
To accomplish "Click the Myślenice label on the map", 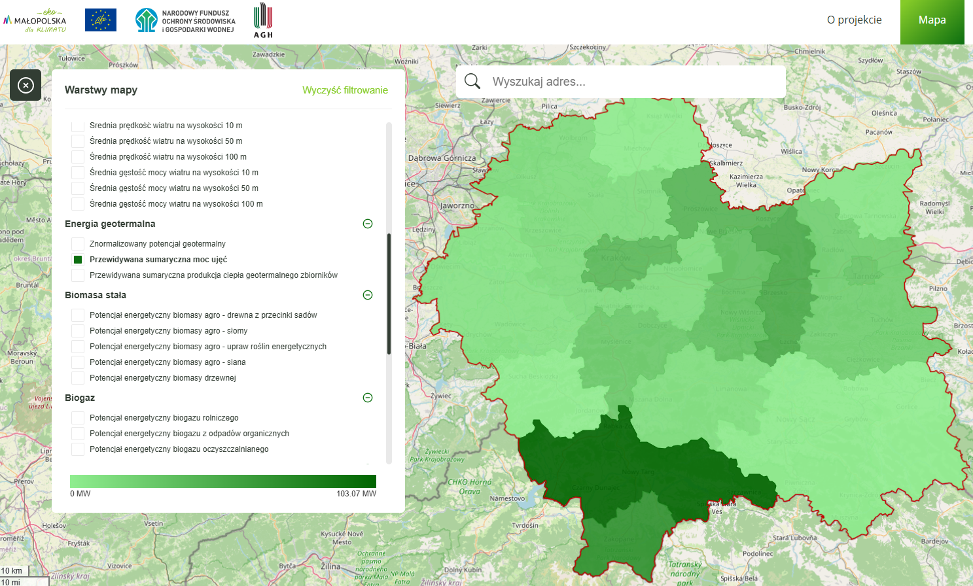I will 616,341.
